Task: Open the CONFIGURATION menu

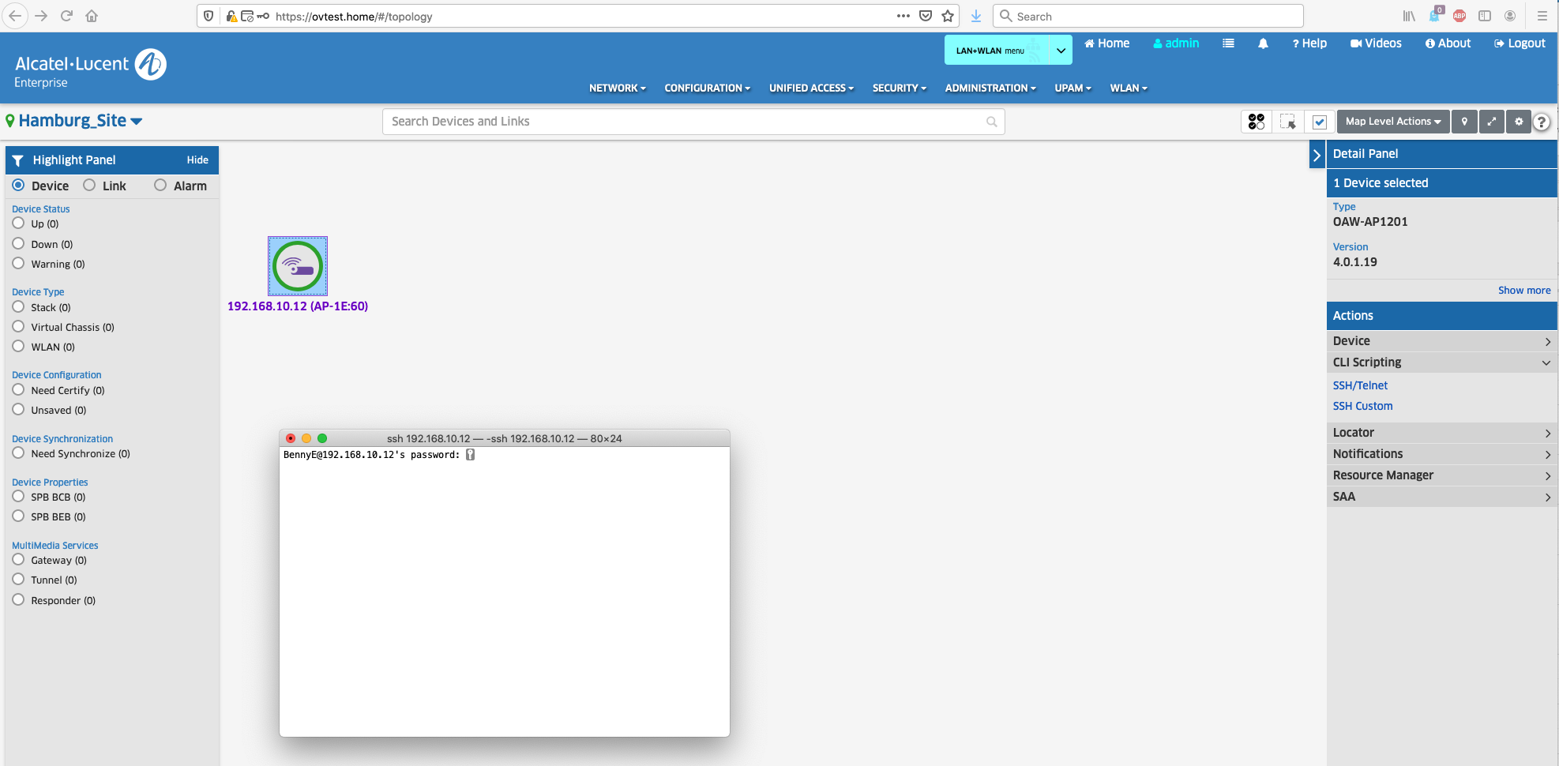Action: click(x=707, y=88)
